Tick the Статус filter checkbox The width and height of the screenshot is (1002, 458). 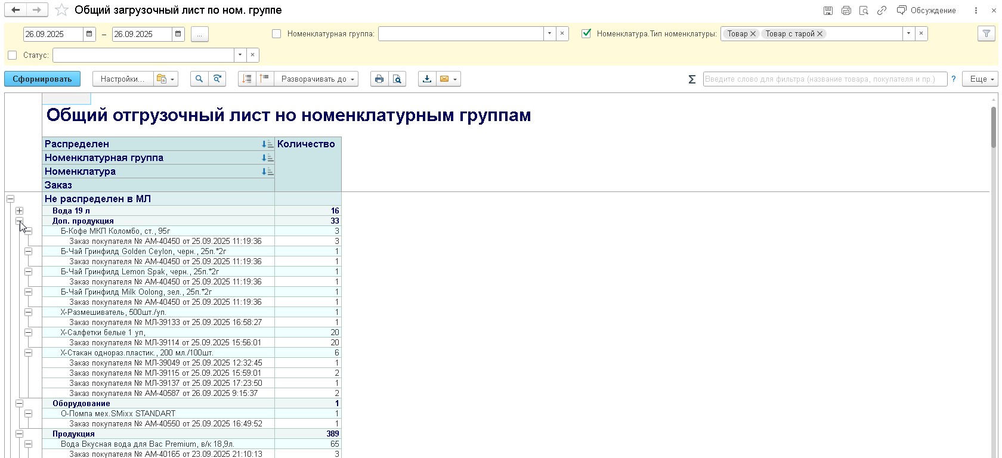click(13, 55)
